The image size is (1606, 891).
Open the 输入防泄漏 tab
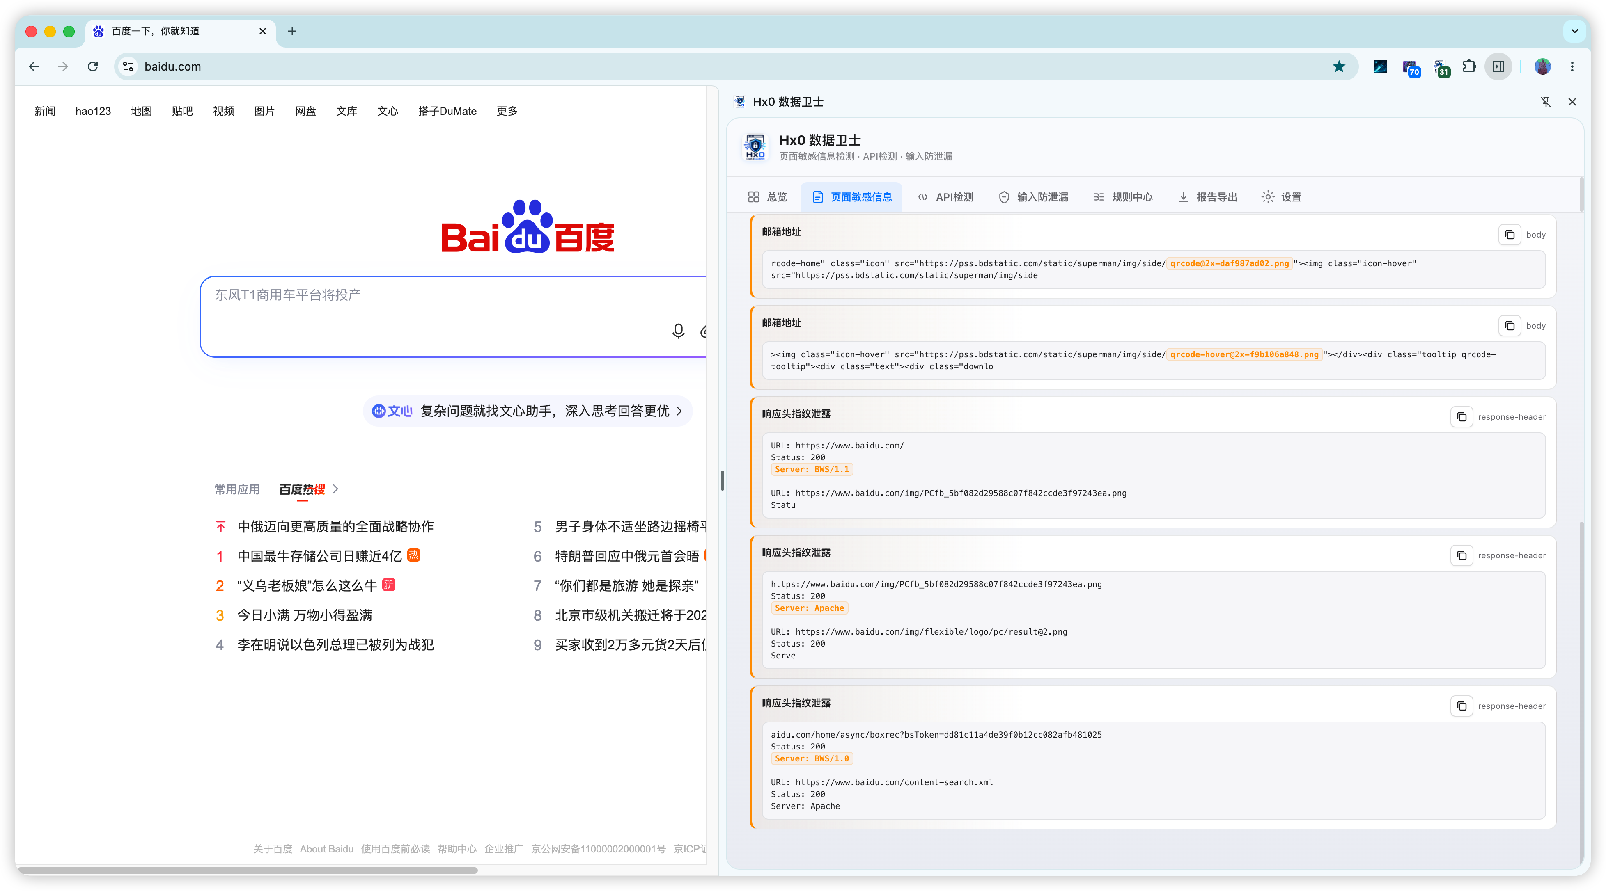(x=1033, y=197)
